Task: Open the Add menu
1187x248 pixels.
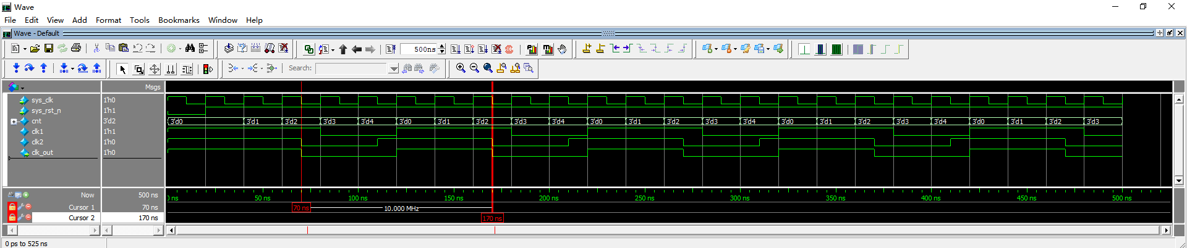Action: point(80,20)
